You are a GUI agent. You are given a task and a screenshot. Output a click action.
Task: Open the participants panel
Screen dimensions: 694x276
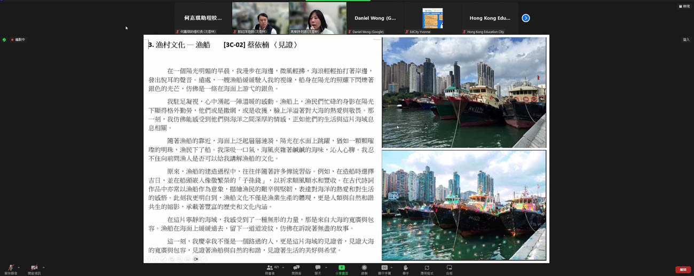(x=270, y=269)
